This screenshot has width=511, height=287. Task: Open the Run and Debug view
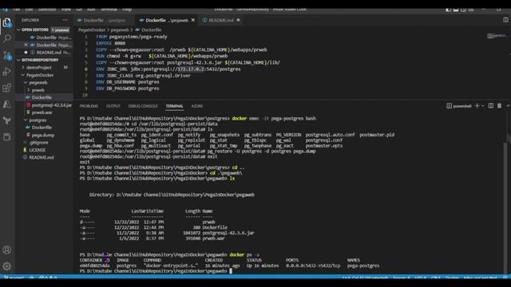coord(7,72)
